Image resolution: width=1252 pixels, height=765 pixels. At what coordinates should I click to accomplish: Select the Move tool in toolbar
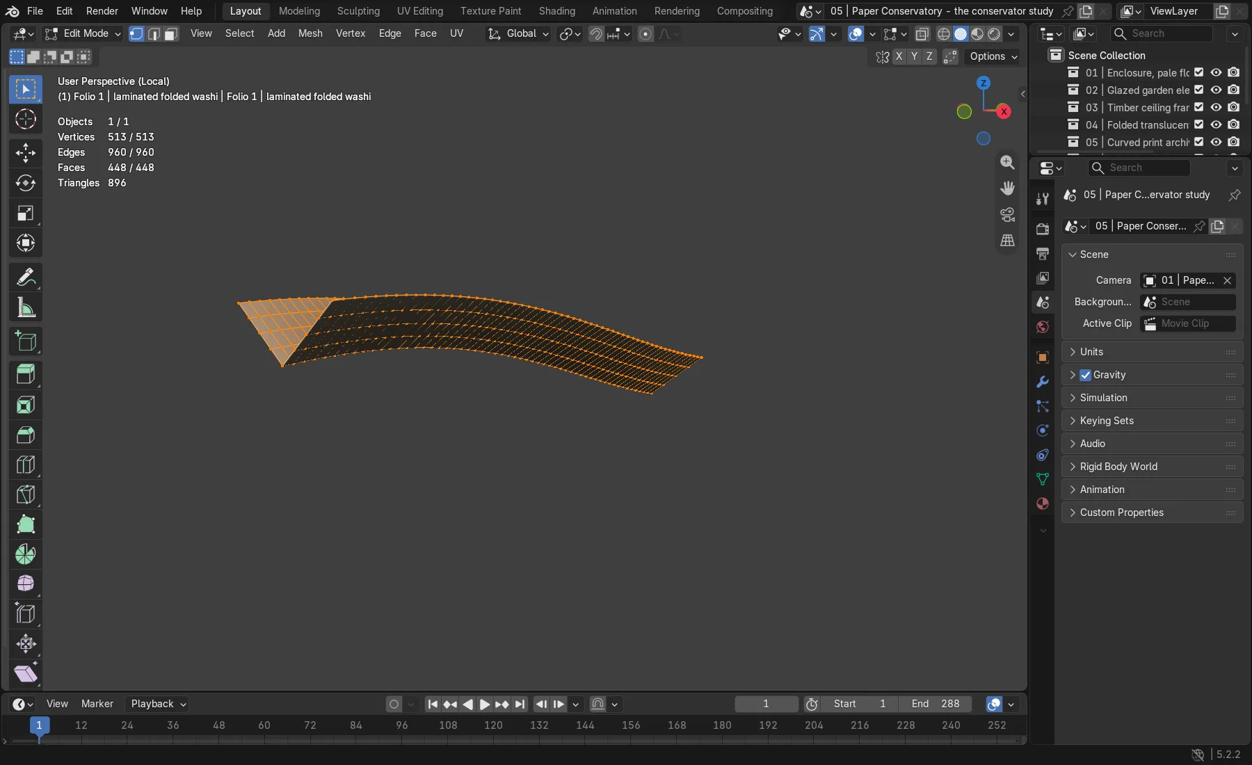(x=26, y=153)
